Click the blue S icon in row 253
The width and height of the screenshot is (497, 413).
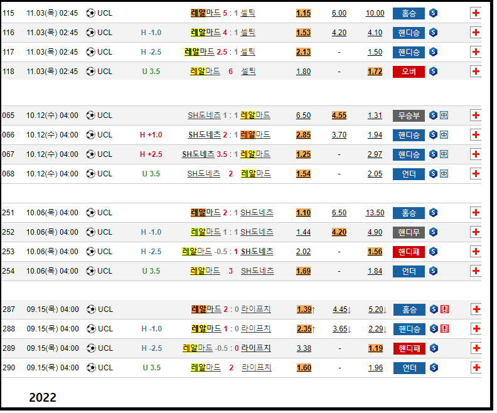click(x=433, y=252)
